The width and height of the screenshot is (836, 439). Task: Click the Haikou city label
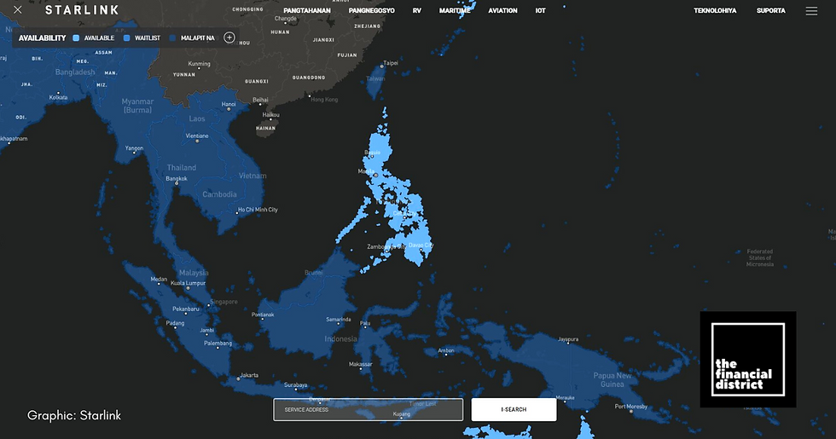(x=270, y=114)
